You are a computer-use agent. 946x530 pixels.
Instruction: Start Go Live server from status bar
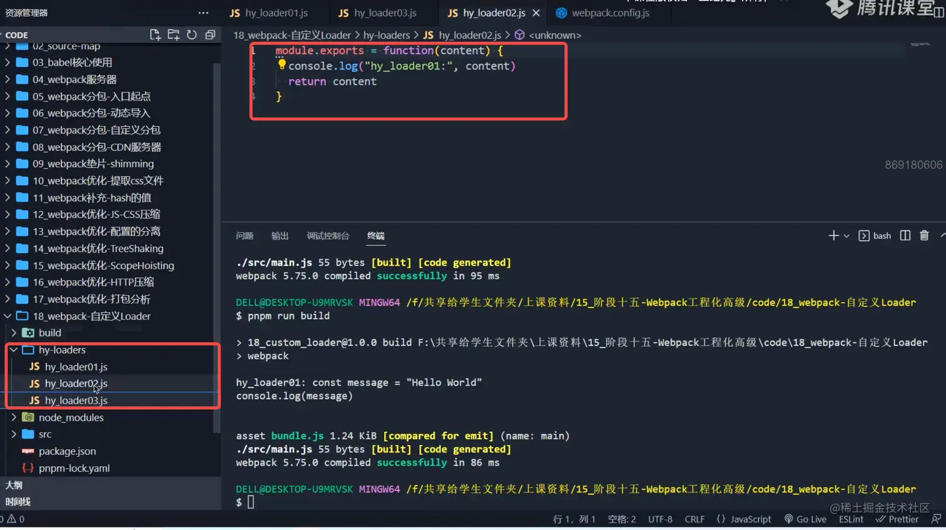(x=805, y=519)
